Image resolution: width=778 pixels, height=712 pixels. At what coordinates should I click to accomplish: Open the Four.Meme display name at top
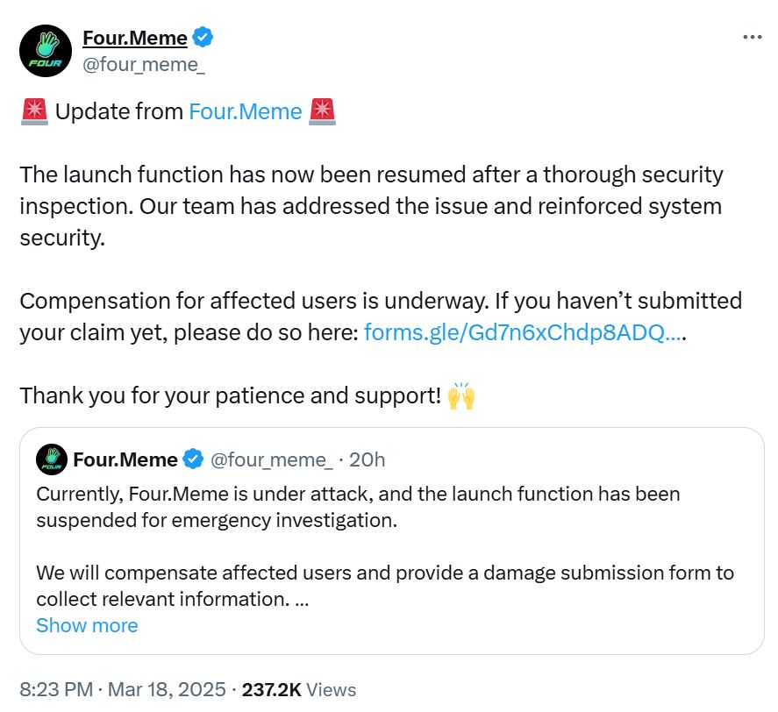(x=134, y=38)
